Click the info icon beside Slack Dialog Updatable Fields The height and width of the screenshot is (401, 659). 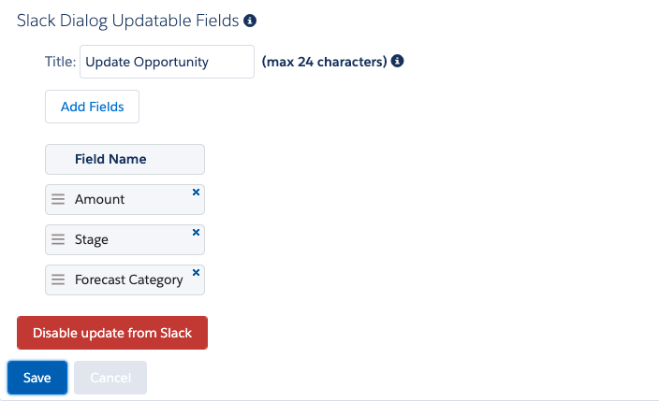pyautogui.click(x=250, y=20)
